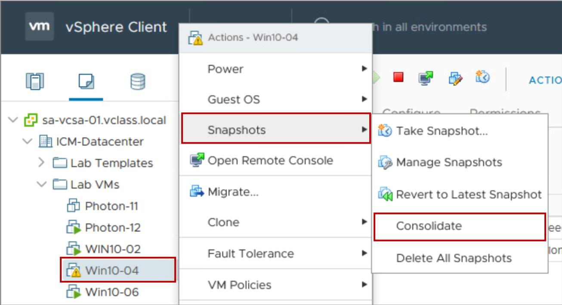This screenshot has width=562, height=305.
Task: Click the vSphere Client title
Action: click(x=116, y=27)
